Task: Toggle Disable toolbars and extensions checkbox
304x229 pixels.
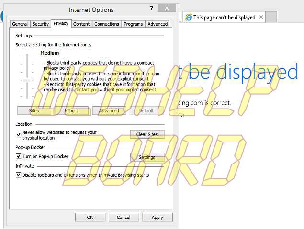Action: tap(18, 175)
